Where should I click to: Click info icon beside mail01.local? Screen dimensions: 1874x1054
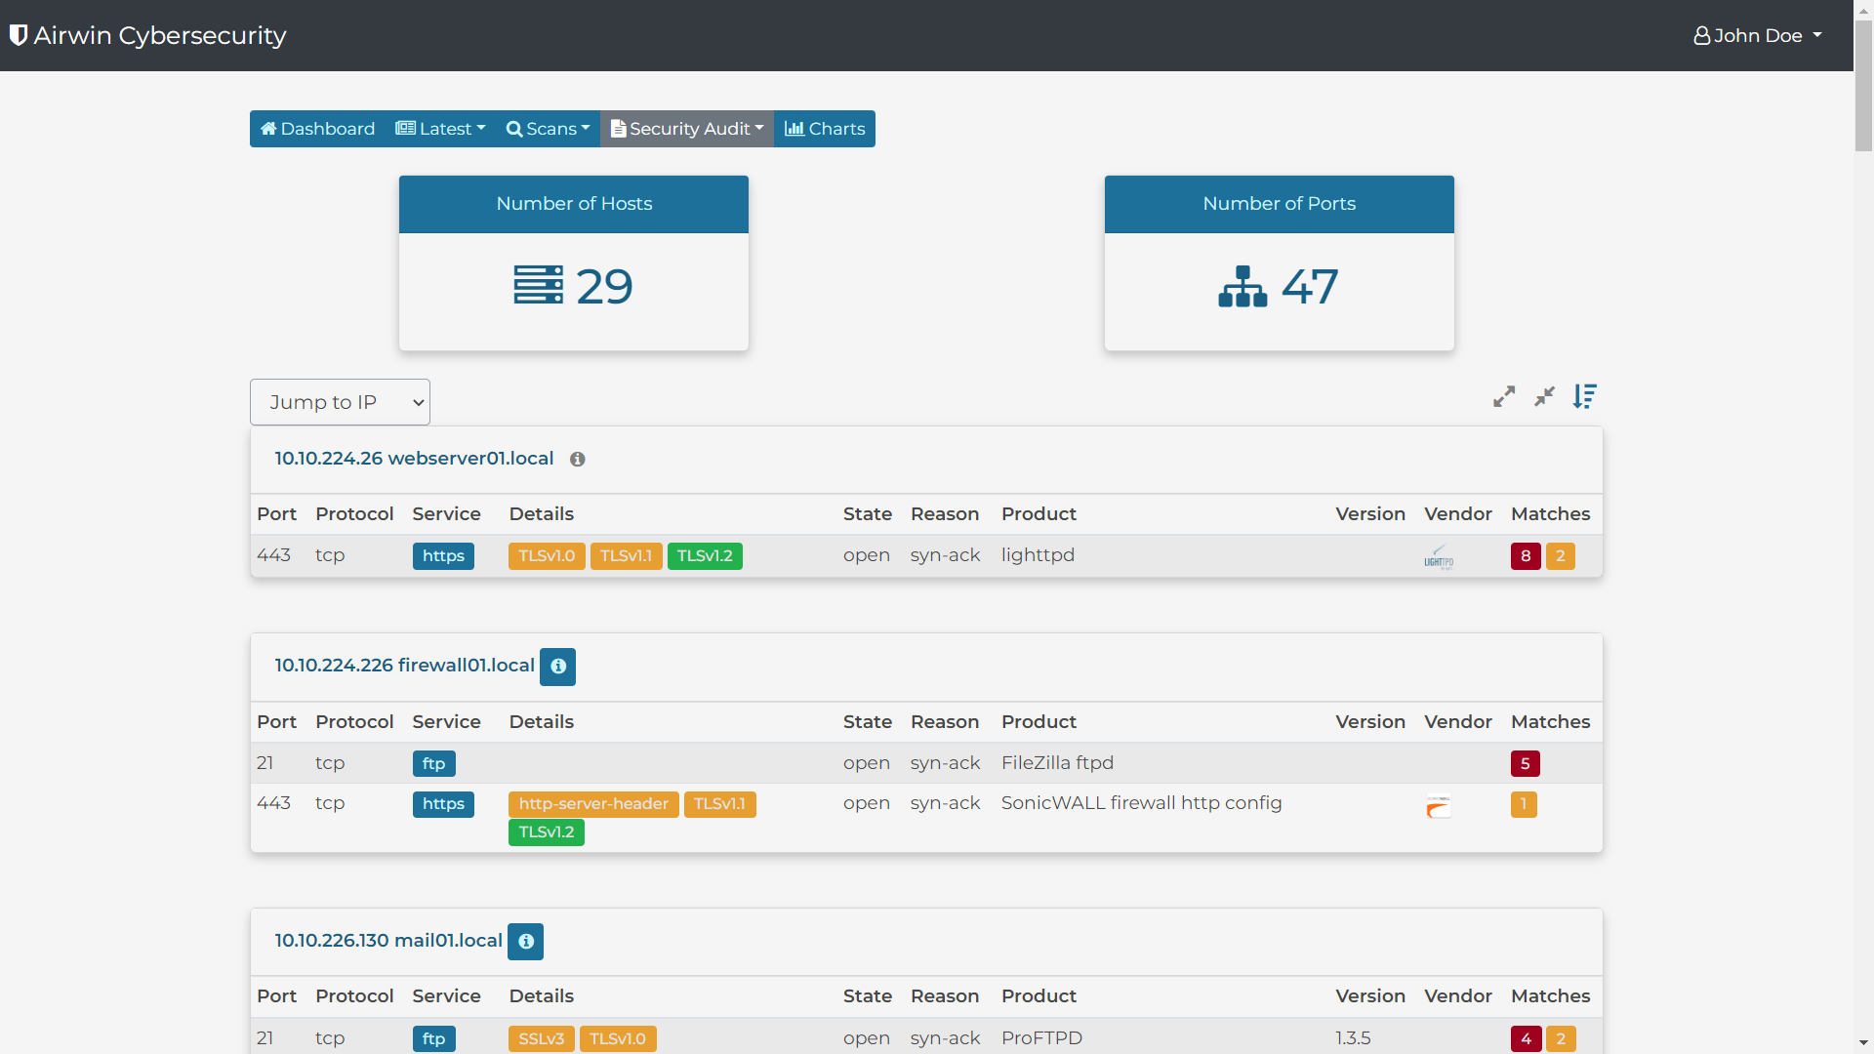point(526,942)
